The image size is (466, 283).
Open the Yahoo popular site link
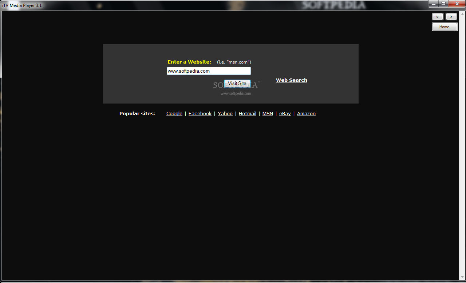tap(225, 114)
